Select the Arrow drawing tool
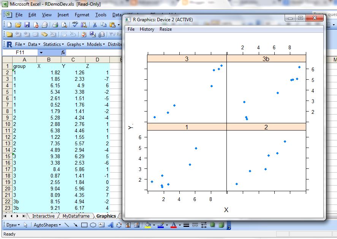Viewport: 337px width, 239px height. (76, 225)
